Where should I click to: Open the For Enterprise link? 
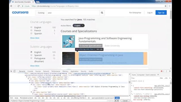[x=135, y=12]
